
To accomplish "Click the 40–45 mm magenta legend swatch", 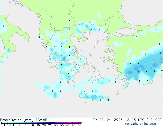I will [x=70, y=123].
